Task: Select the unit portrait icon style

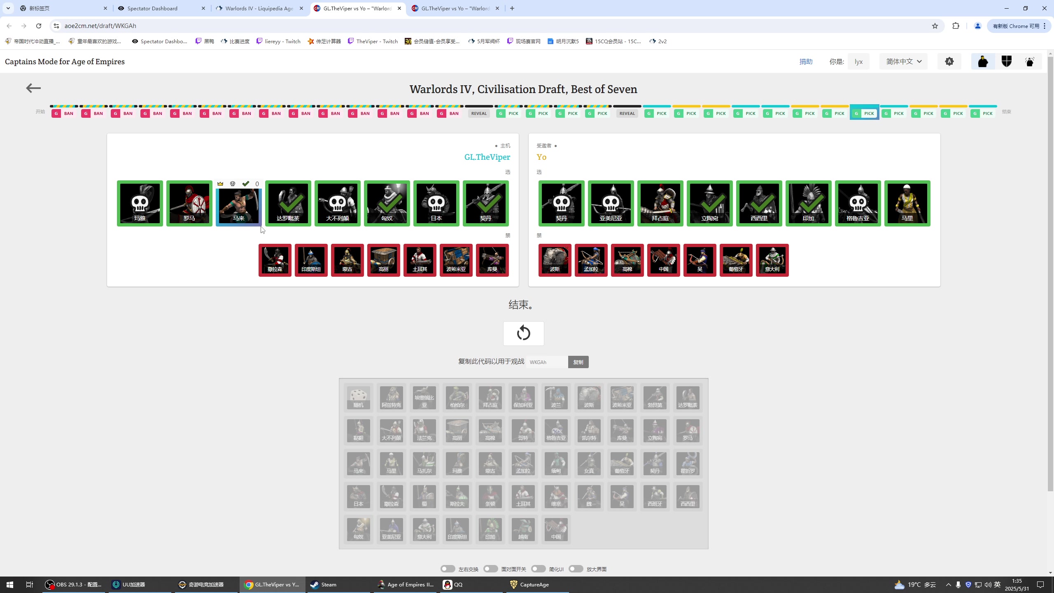Action: pyautogui.click(x=983, y=61)
